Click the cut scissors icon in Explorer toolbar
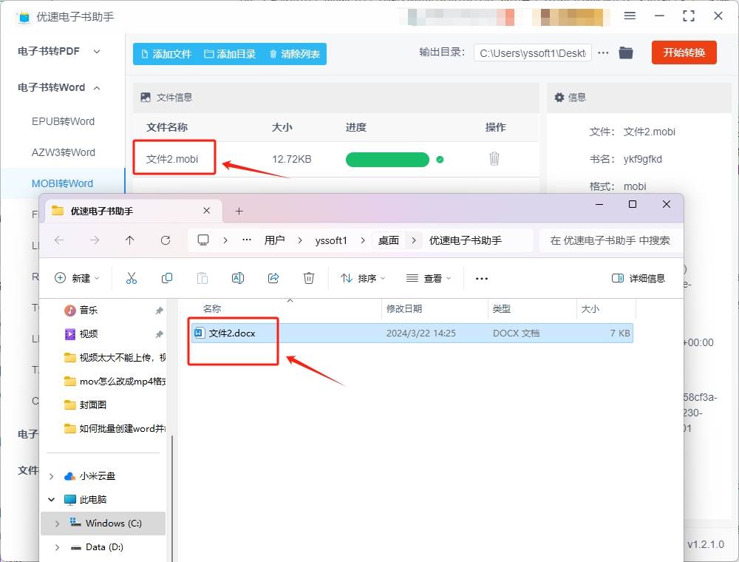Viewport: 739px width, 562px height. [x=131, y=278]
